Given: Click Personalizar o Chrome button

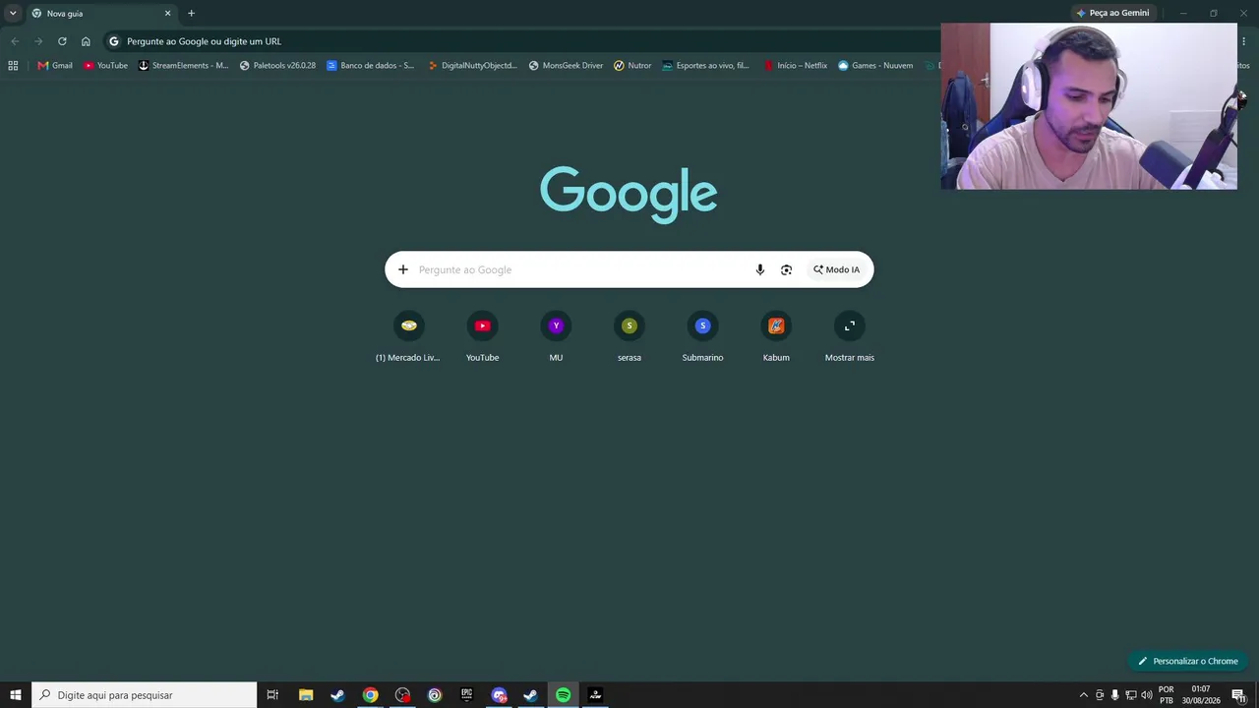Looking at the screenshot, I should pos(1188,661).
